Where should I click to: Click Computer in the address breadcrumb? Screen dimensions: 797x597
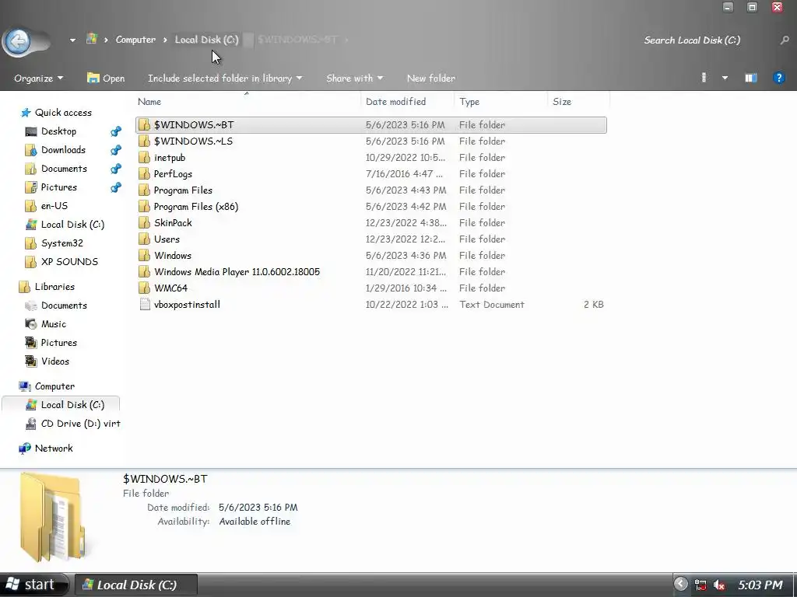pos(135,40)
